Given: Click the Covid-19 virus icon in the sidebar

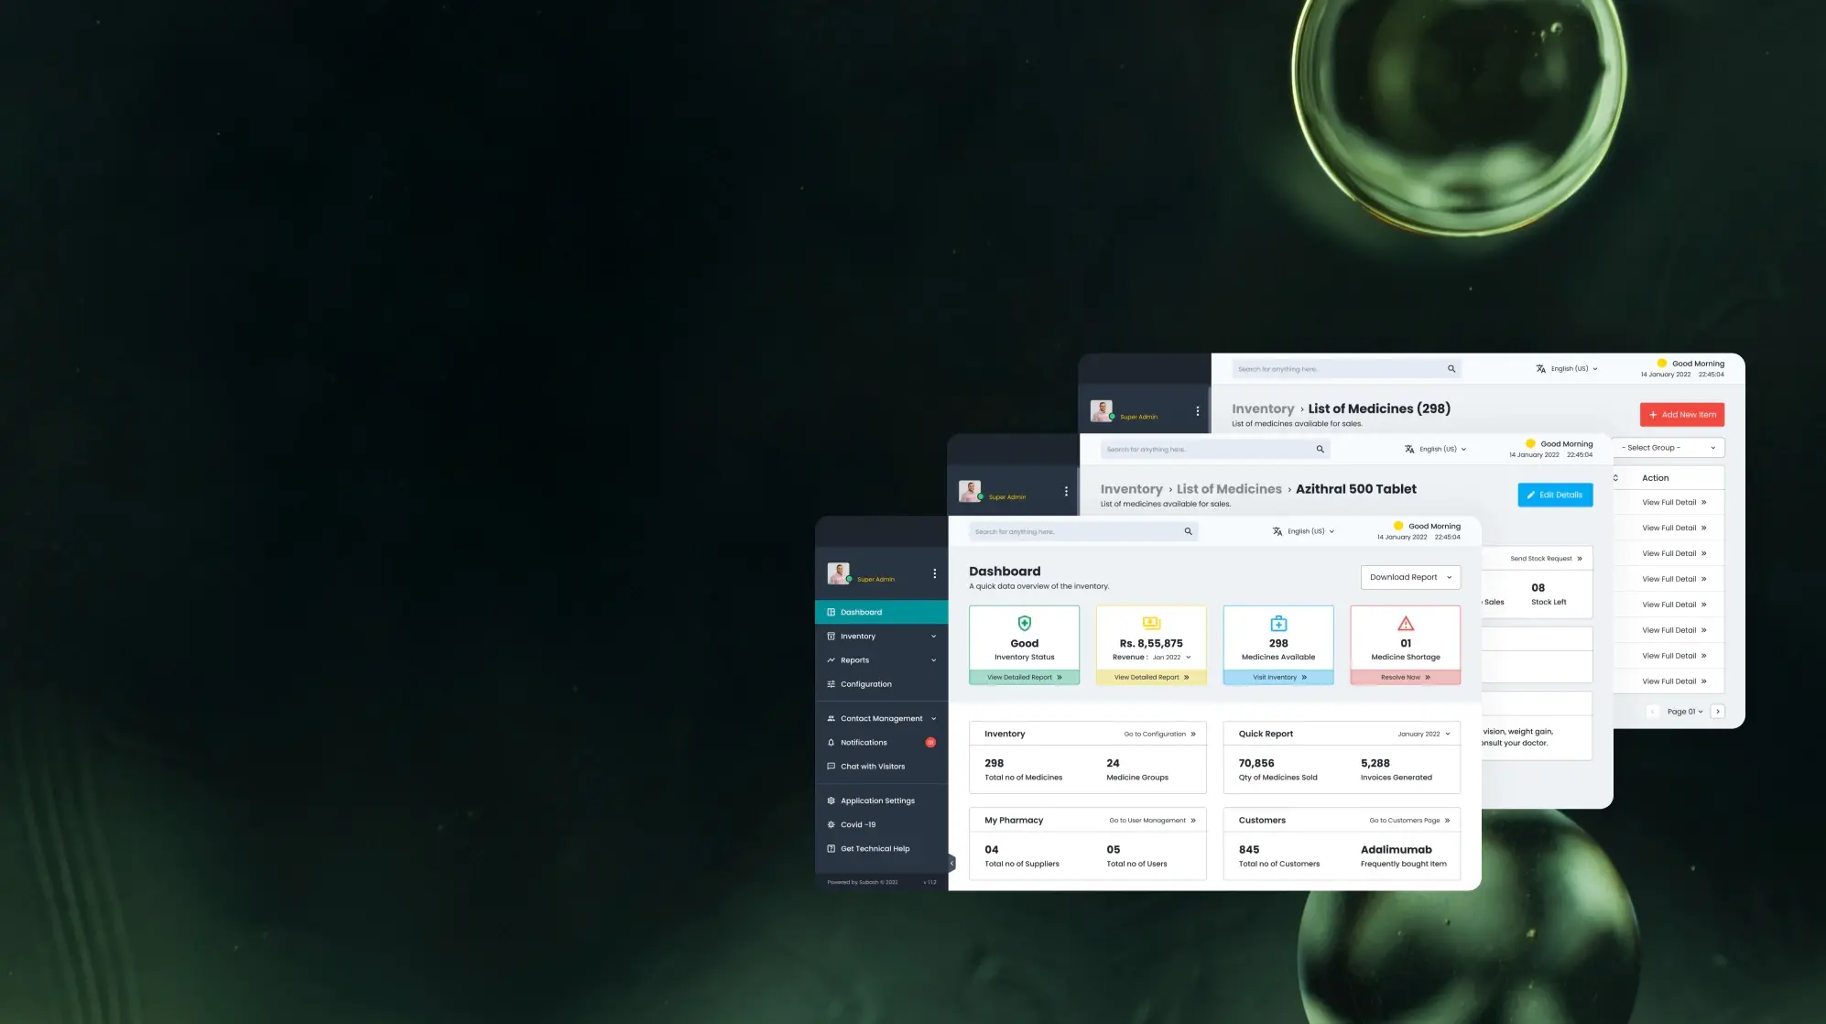Looking at the screenshot, I should 831,824.
